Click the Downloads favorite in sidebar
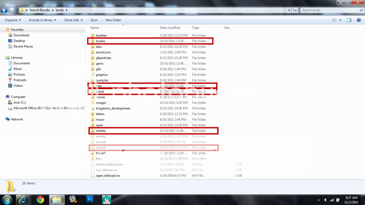This screenshot has height=205, width=365. pyautogui.click(x=21, y=35)
